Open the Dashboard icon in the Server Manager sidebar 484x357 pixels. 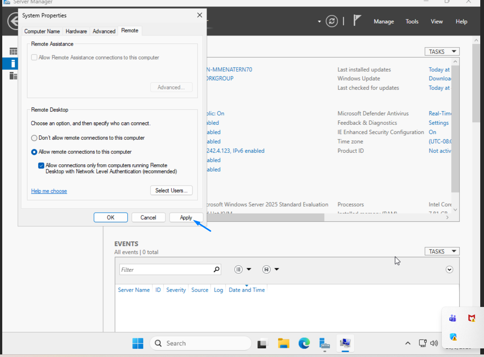point(13,51)
